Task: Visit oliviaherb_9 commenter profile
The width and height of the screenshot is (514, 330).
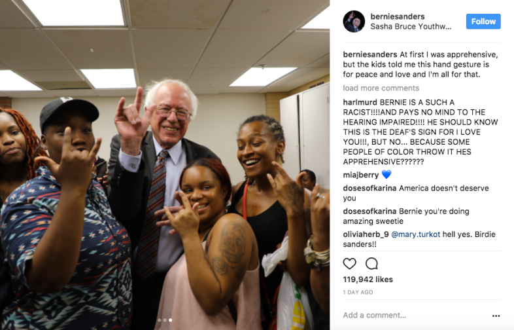Action: [x=366, y=234]
